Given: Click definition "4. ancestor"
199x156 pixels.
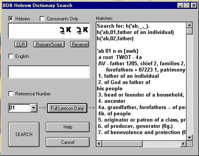Looking at the screenshot, I should (112, 101).
